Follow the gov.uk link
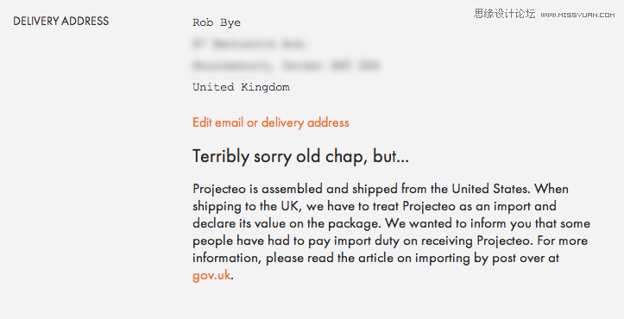The height and width of the screenshot is (319, 624). coord(211,275)
